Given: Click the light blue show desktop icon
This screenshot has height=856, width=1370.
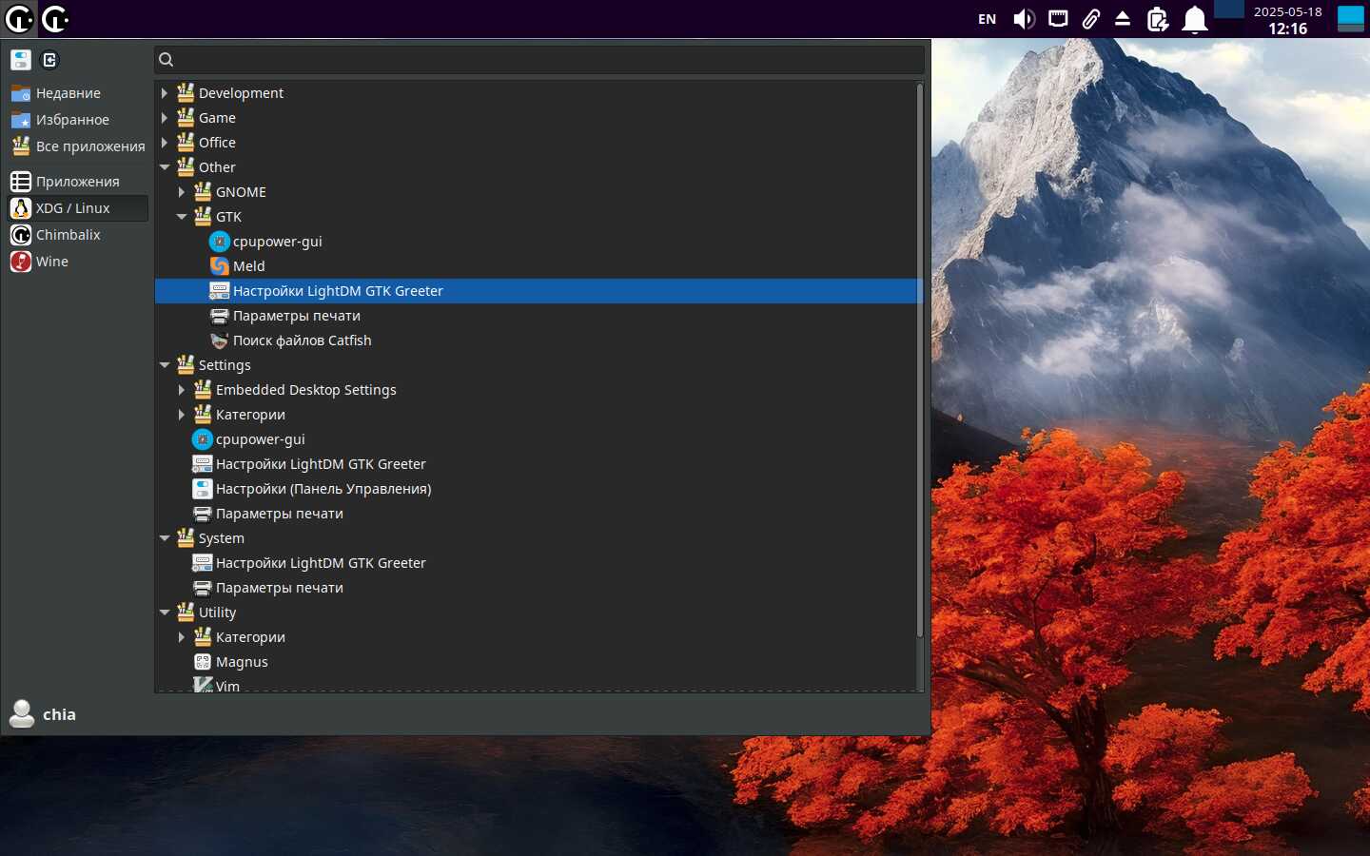Looking at the screenshot, I should (1351, 18).
